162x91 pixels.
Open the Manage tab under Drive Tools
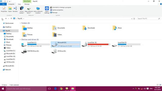(27, 4)
